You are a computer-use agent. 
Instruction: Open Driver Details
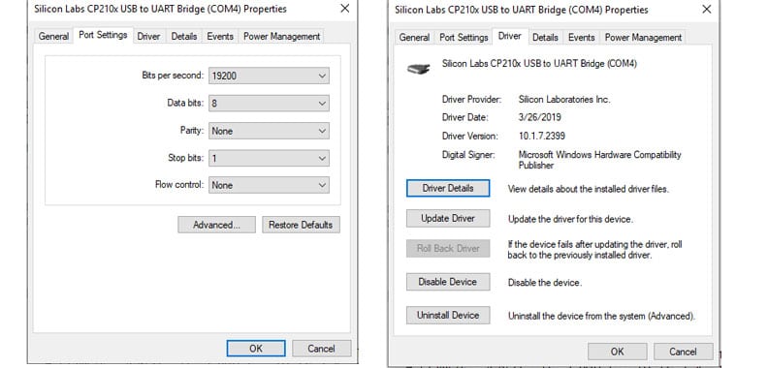coord(448,189)
